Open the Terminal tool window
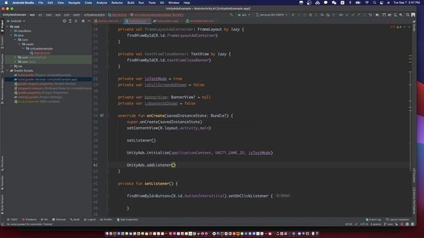 [59, 219]
